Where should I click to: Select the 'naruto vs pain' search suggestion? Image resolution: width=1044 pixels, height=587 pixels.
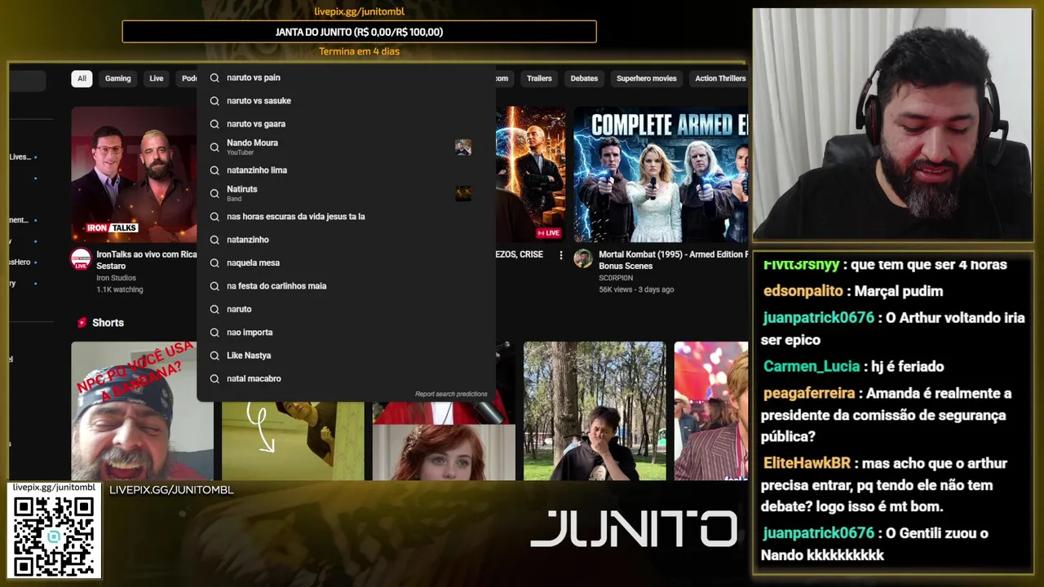click(346, 77)
